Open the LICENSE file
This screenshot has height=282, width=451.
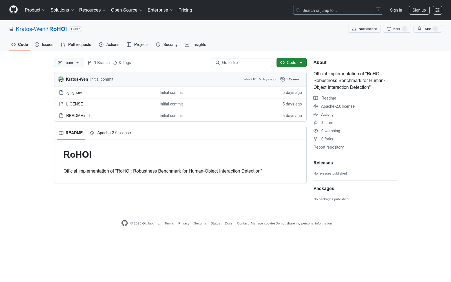(x=75, y=104)
